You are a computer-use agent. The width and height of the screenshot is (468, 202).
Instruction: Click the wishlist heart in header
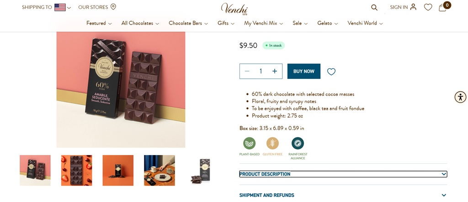tap(428, 7)
